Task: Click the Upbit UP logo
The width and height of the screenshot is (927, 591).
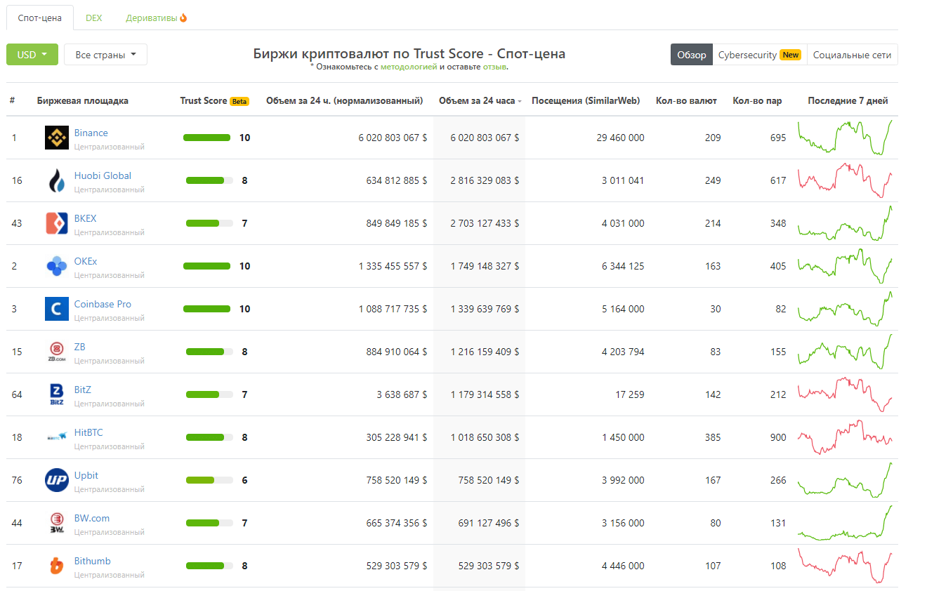Action: tap(57, 480)
